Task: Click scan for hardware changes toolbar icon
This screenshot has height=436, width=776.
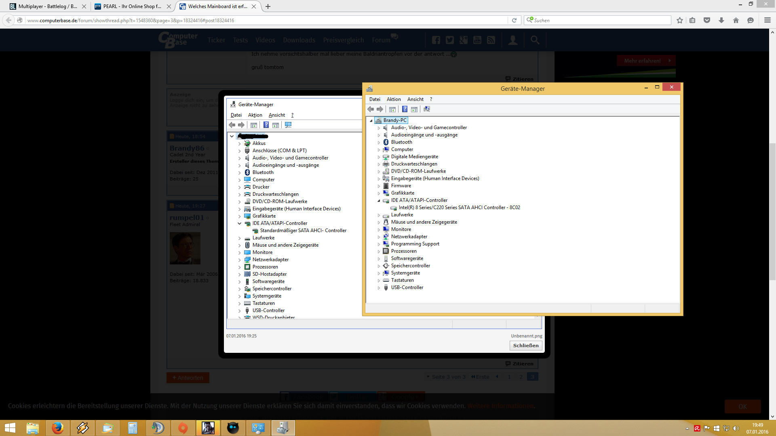Action: tap(427, 109)
